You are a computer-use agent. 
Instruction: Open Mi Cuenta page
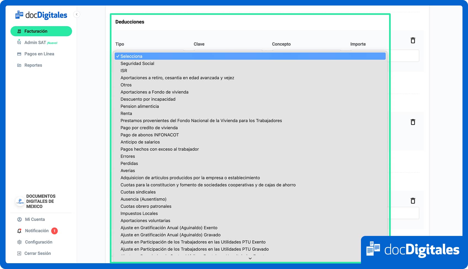35,219
